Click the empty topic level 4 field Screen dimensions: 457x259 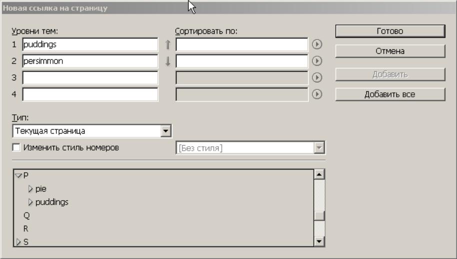[x=90, y=94]
